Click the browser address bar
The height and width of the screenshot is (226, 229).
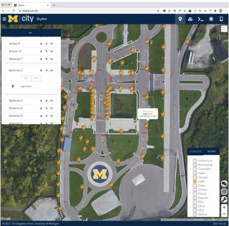(87, 11)
